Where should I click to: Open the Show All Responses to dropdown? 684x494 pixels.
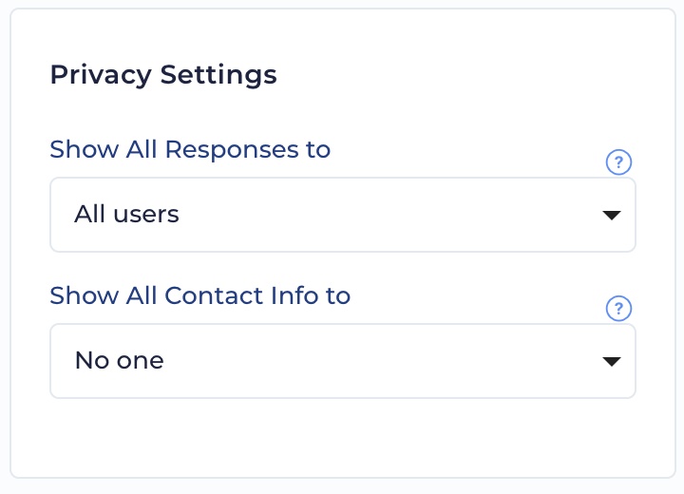tap(343, 215)
